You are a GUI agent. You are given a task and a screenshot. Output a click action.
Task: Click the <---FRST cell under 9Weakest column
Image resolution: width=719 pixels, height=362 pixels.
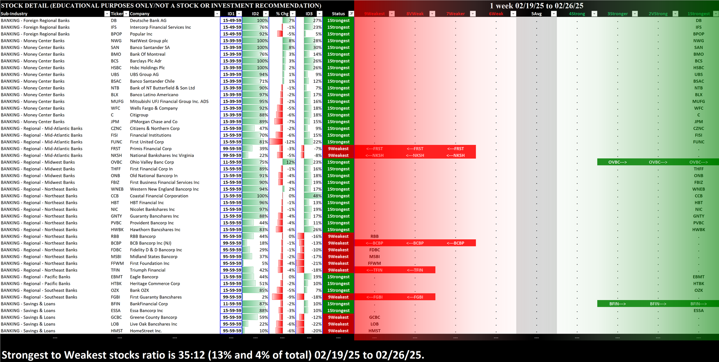pyautogui.click(x=375, y=149)
